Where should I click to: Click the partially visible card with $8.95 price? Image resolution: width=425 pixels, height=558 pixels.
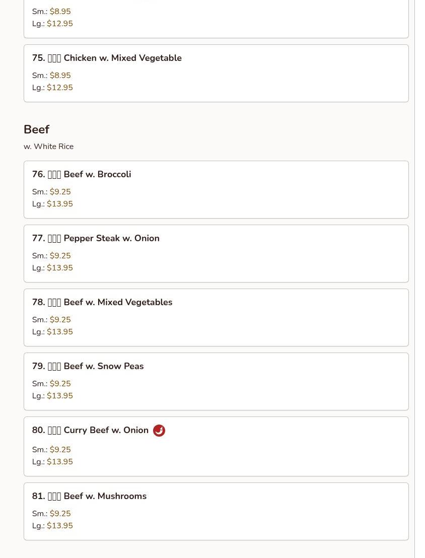[x=216, y=19]
